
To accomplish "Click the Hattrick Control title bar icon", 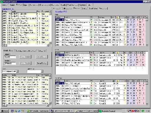I will pyautogui.click(x=1, y=2).
